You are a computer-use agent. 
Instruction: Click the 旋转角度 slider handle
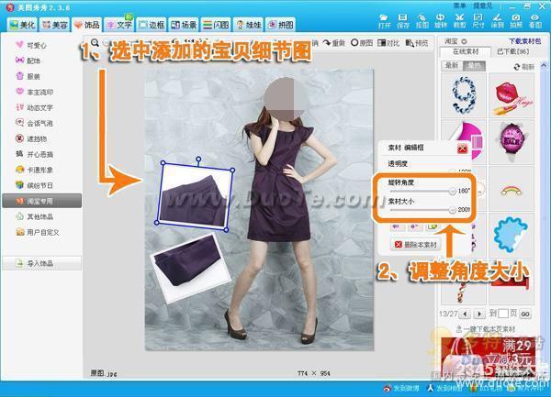point(452,191)
